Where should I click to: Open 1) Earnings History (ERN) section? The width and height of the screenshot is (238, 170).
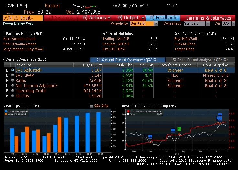[x=23, y=34]
